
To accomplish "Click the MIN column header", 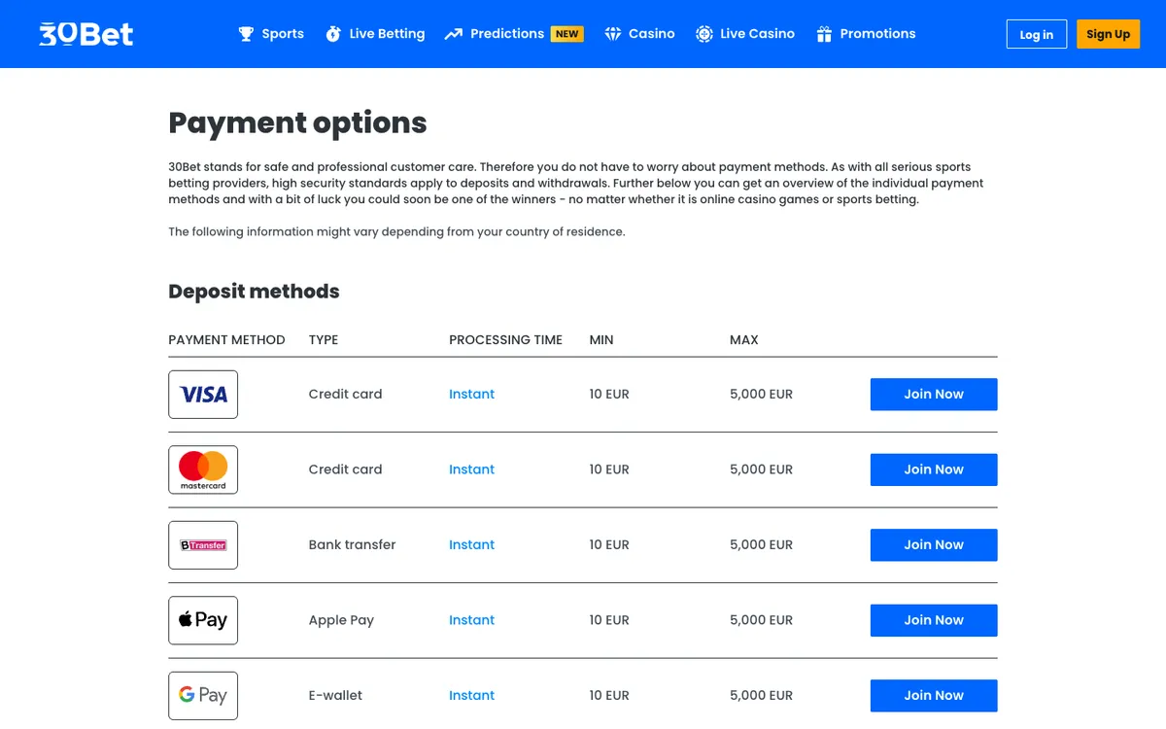I will point(601,340).
